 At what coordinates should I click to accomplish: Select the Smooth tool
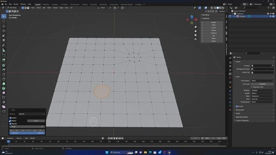pos(4,93)
